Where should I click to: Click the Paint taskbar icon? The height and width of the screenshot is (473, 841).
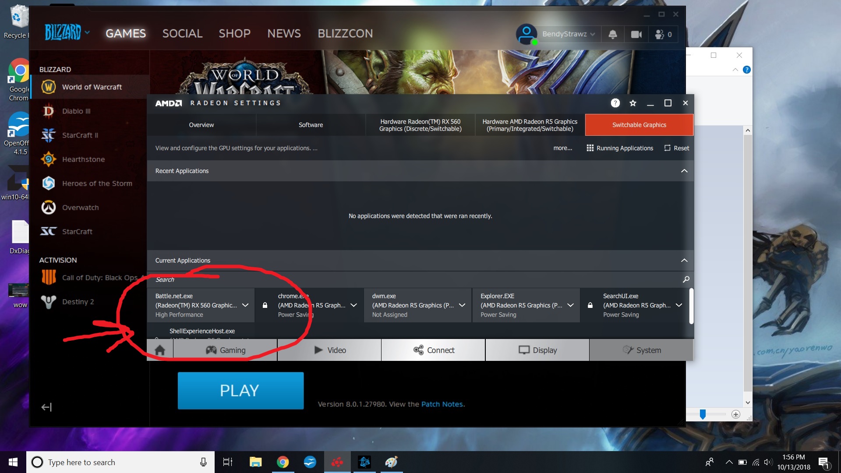[x=391, y=462]
